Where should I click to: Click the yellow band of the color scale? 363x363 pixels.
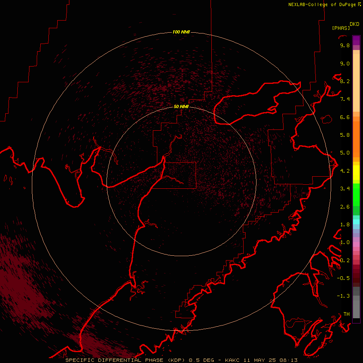tap(356, 173)
